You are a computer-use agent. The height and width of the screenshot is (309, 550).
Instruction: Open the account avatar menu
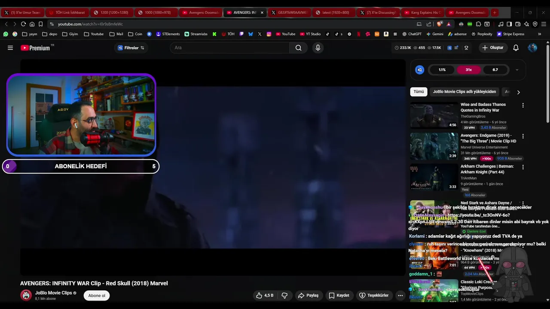tap(532, 48)
